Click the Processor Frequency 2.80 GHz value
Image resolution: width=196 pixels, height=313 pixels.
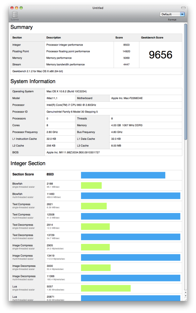[x=52, y=132]
